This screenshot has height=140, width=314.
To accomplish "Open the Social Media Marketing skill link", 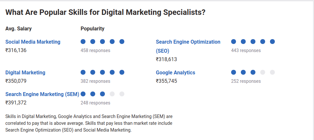I will click(33, 42).
